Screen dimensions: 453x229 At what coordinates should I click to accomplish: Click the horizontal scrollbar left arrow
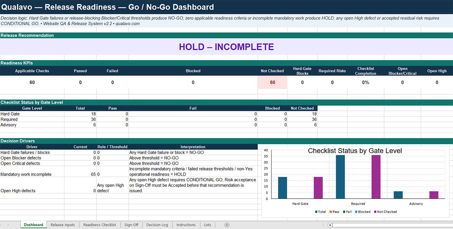330,225
